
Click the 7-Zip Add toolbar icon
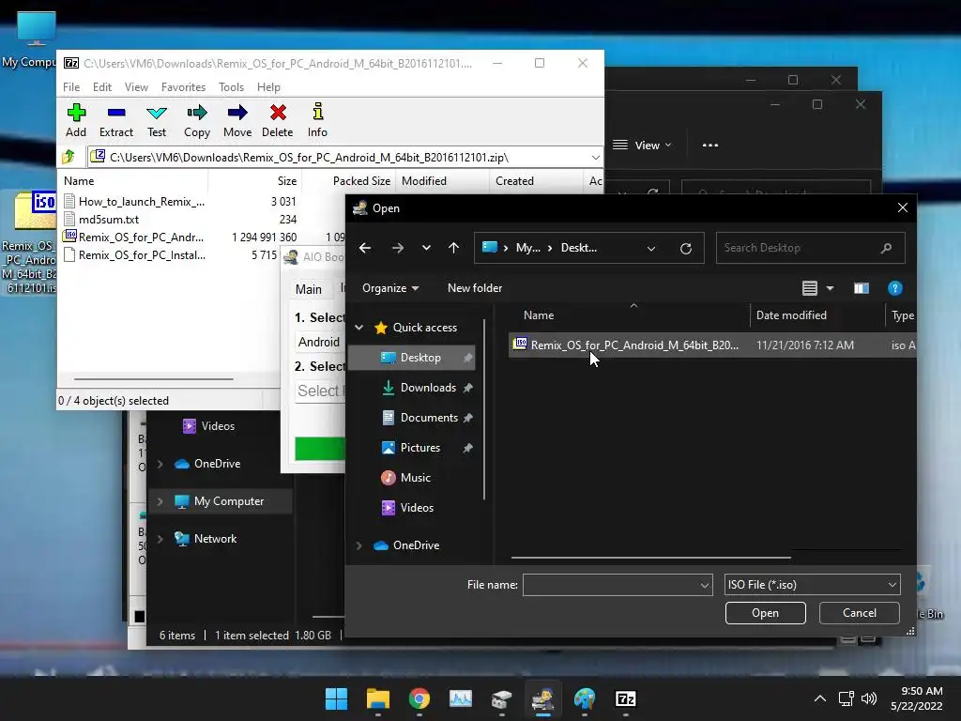(76, 113)
